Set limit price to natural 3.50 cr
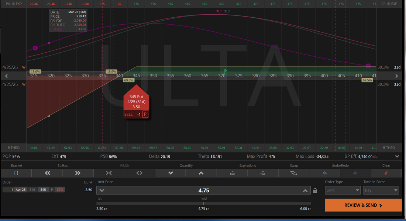406x221 pixels. click(102, 208)
